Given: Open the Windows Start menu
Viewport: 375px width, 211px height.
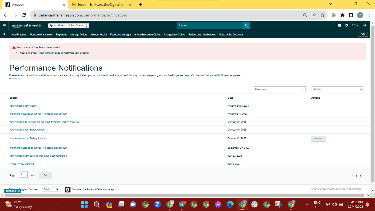Looking at the screenshot, I should (x=84, y=204).
